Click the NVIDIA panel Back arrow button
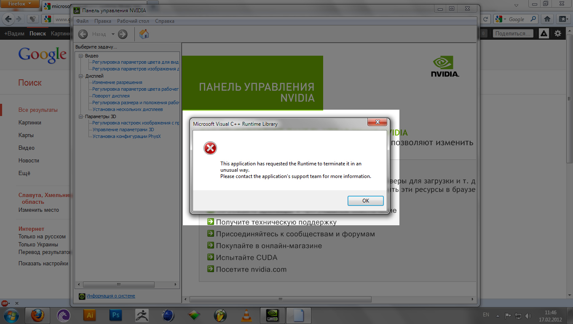This screenshot has height=324, width=573. [83, 34]
